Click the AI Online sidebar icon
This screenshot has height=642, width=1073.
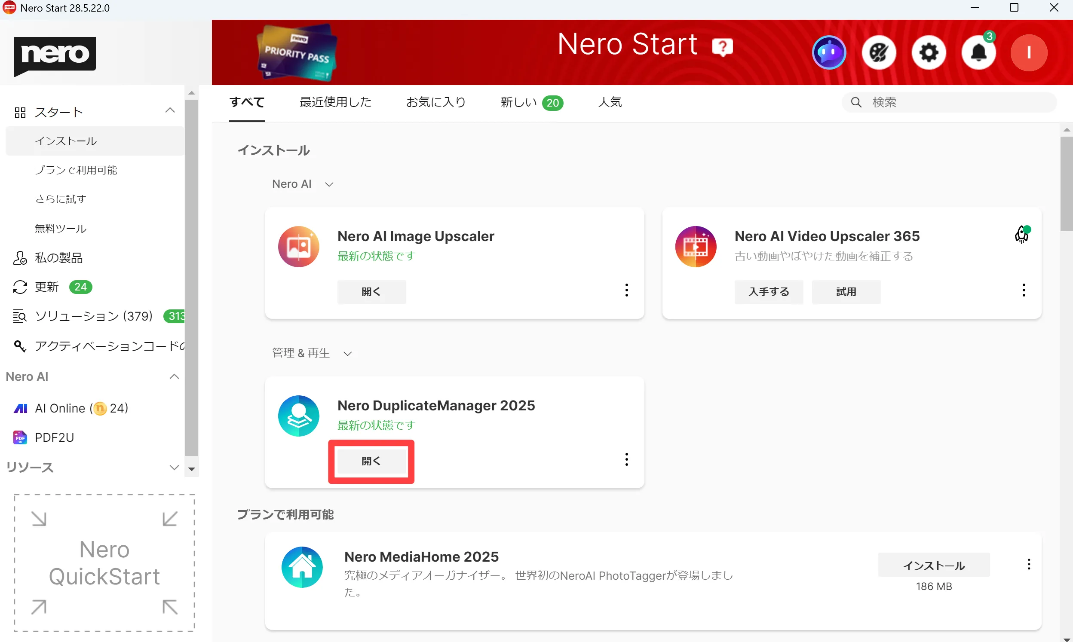[20, 408]
